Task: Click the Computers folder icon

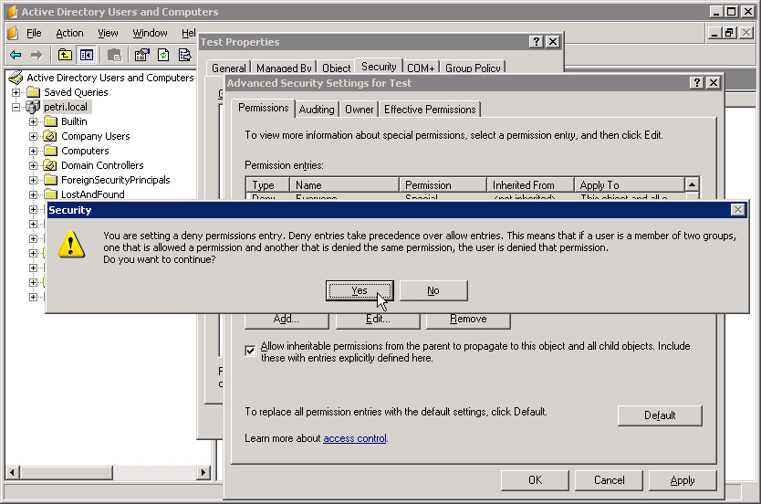Action: click(x=50, y=151)
